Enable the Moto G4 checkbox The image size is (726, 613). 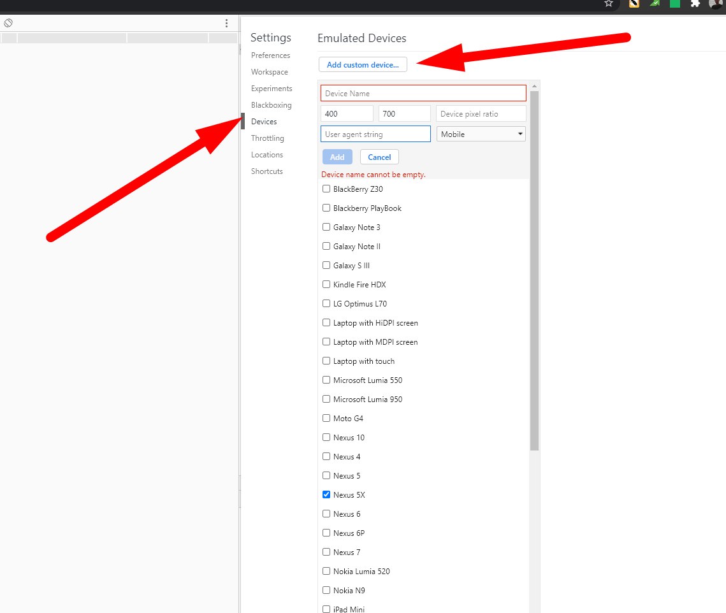pyautogui.click(x=326, y=418)
